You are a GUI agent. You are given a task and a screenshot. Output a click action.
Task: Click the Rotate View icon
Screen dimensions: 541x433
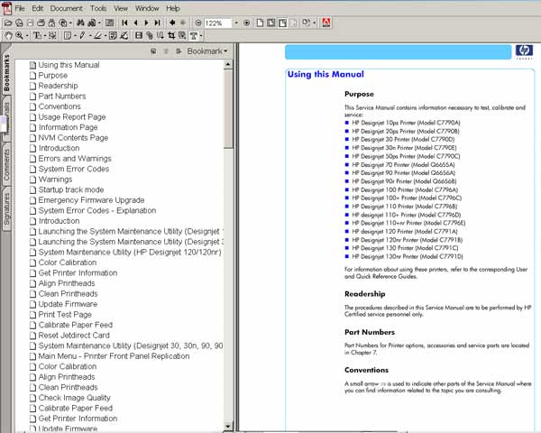pos(306,23)
